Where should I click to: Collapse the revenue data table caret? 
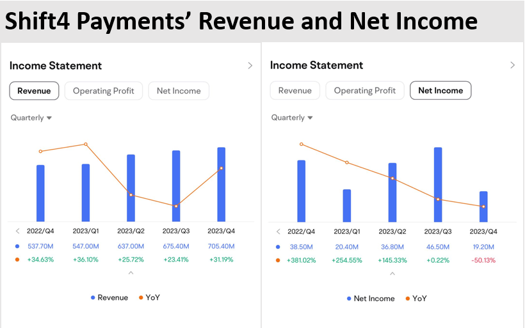point(131,273)
